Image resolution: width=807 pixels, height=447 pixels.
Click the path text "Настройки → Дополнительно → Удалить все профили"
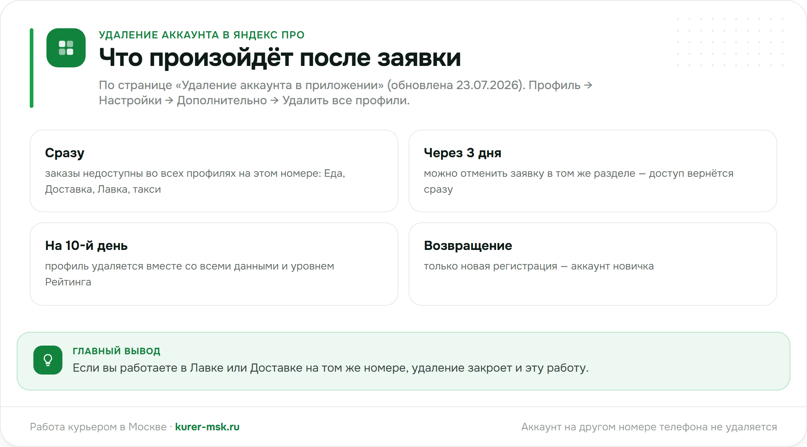[254, 100]
